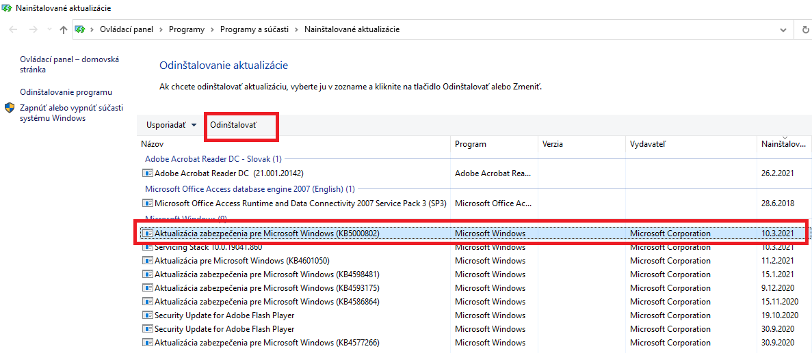Click Adobe Acrobat Rea... program cell
The image size is (812, 353).
493,173
